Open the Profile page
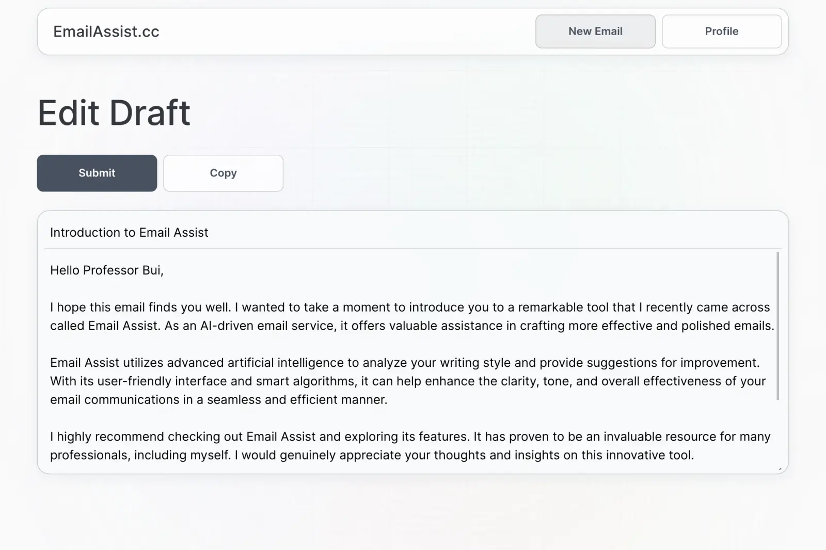This screenshot has width=826, height=550. pyautogui.click(x=721, y=31)
